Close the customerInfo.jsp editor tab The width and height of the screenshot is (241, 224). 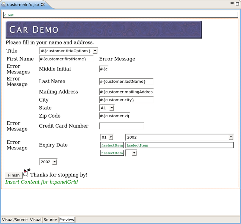pos(43,4)
